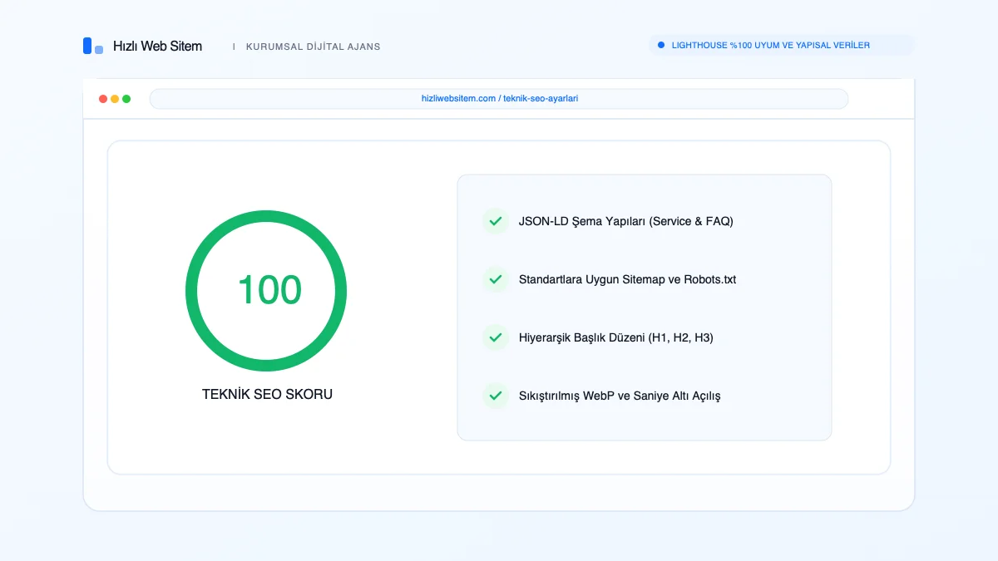Viewport: 998px width, 561px height.
Task: Click the red close window dot
Action: click(x=103, y=99)
